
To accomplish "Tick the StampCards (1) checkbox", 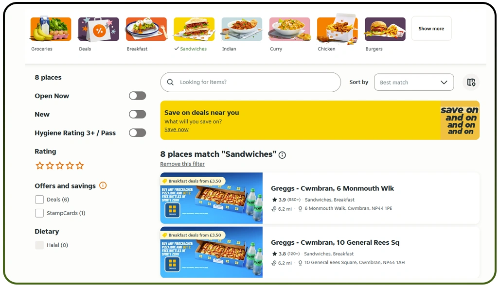I will coord(39,213).
